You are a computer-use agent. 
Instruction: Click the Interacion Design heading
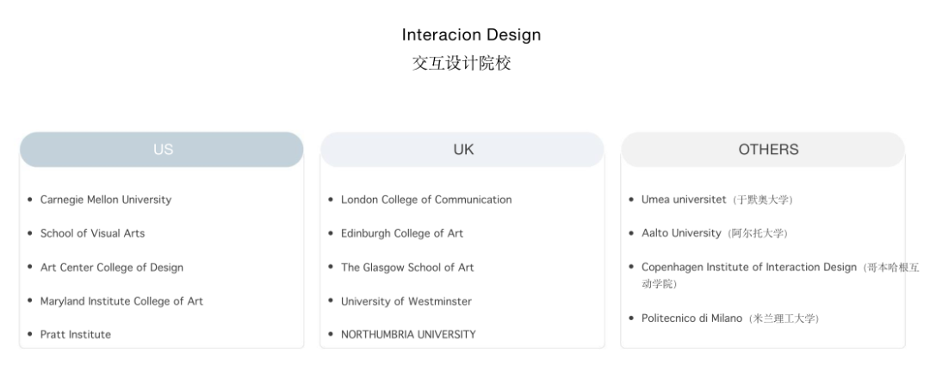tap(471, 35)
